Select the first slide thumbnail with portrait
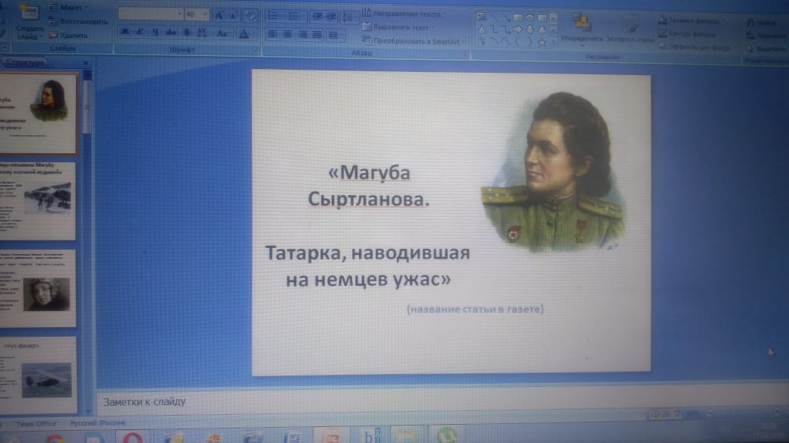 (38, 113)
